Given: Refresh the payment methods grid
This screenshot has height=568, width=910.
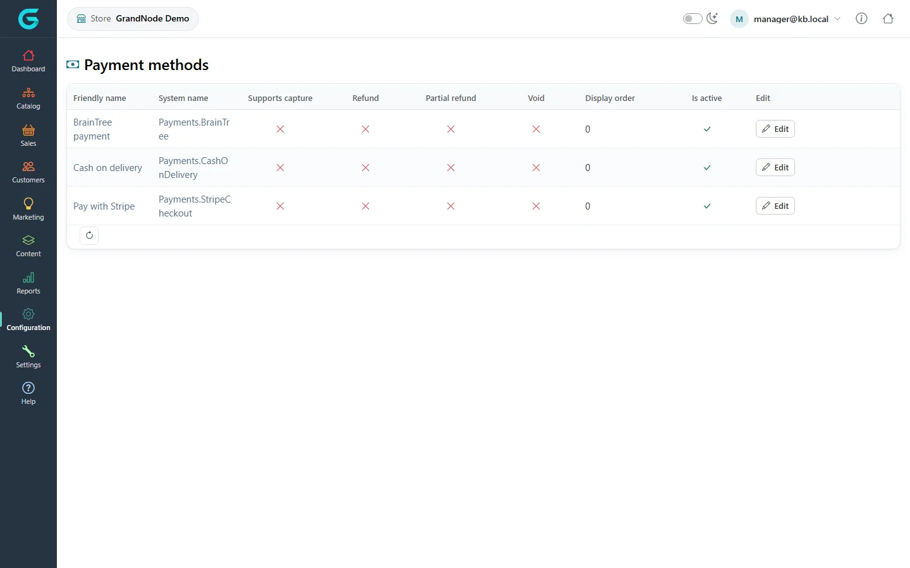Looking at the screenshot, I should (x=89, y=235).
